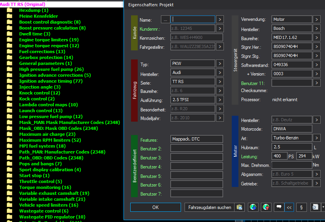
Task: Open Engine torque limiters (19) folder
Action: click(x=49, y=40)
